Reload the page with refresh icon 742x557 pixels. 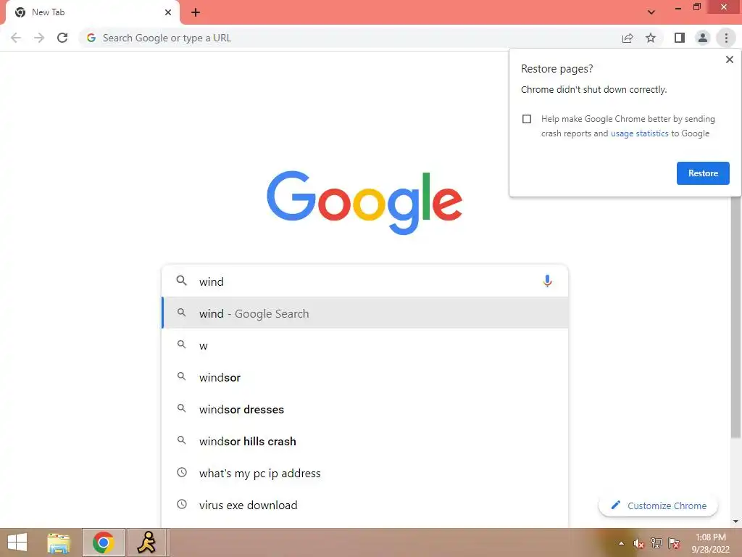point(62,38)
